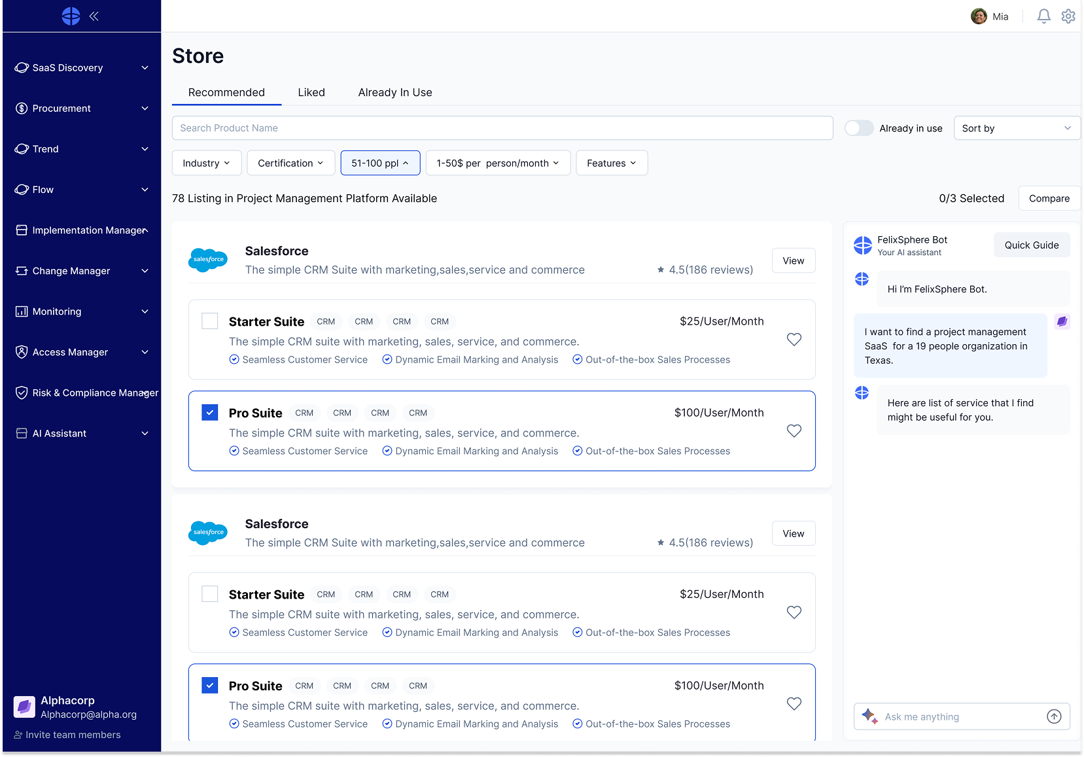Click the Flow sidebar icon

[22, 190]
